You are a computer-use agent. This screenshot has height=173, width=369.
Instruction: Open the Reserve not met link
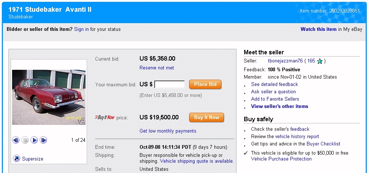(x=157, y=68)
